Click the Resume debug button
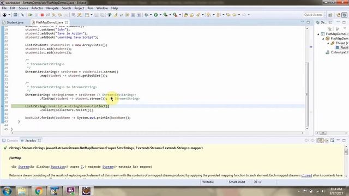Image resolution: width=349 pixels, height=196 pixels. click(31, 15)
